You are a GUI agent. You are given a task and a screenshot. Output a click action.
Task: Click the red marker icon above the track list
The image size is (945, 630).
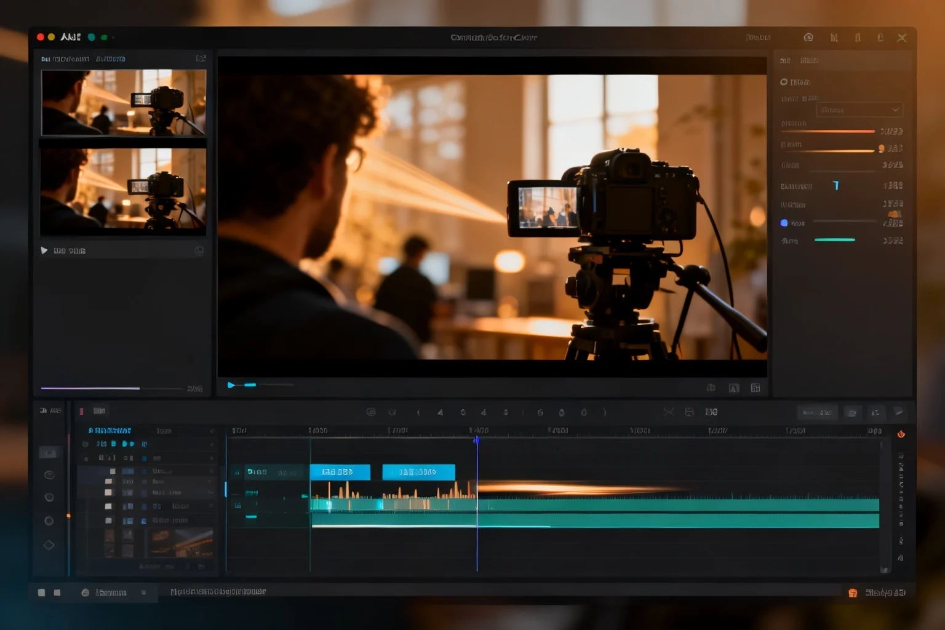[x=81, y=411]
